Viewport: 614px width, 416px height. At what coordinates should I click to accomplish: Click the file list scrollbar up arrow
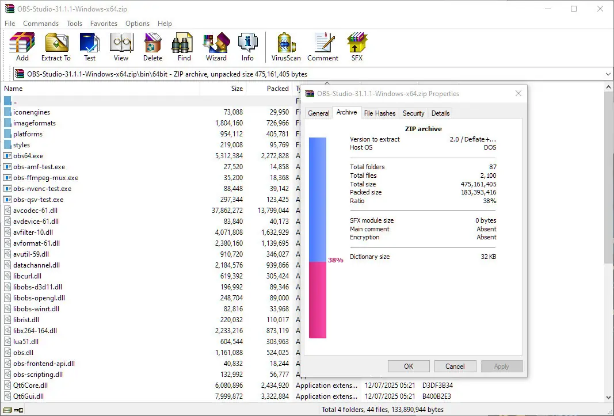[608, 87]
